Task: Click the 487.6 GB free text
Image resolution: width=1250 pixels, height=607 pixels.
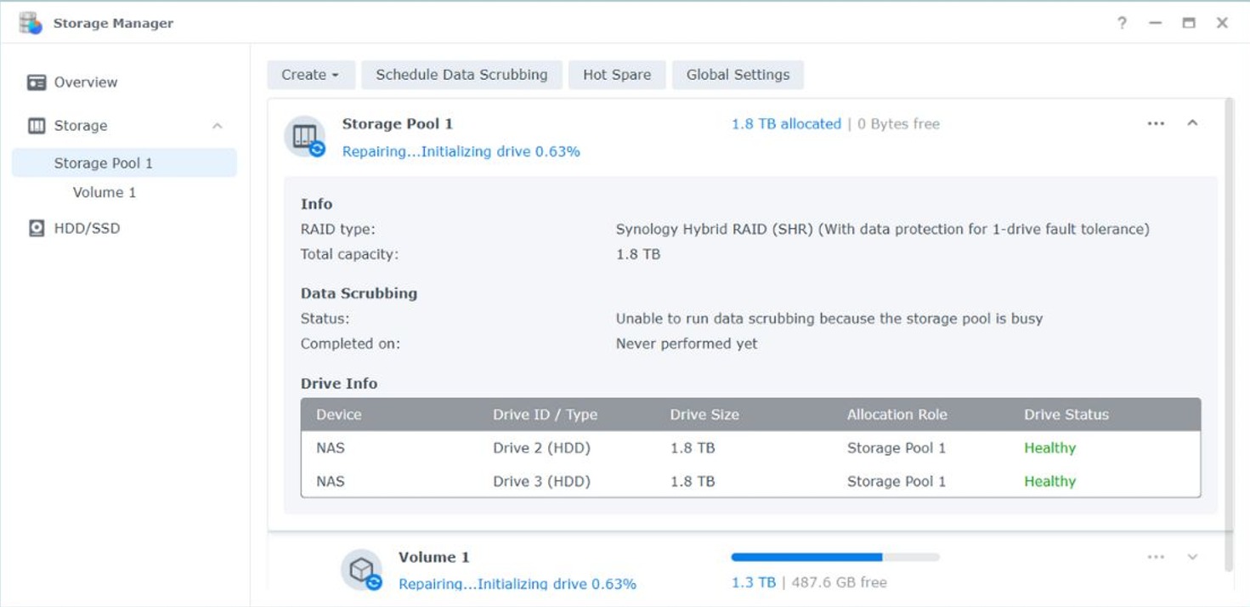Action: 840,583
